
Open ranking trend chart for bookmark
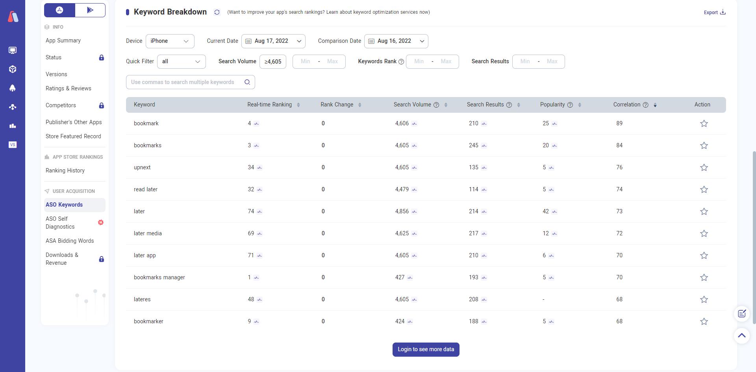(256, 124)
